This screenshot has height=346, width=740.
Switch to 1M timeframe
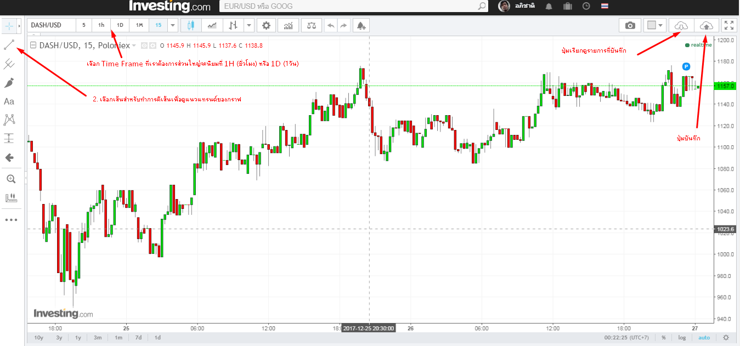tap(139, 25)
